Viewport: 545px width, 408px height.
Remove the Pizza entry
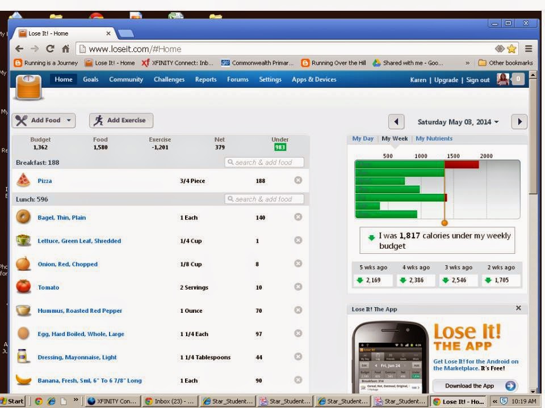(298, 180)
